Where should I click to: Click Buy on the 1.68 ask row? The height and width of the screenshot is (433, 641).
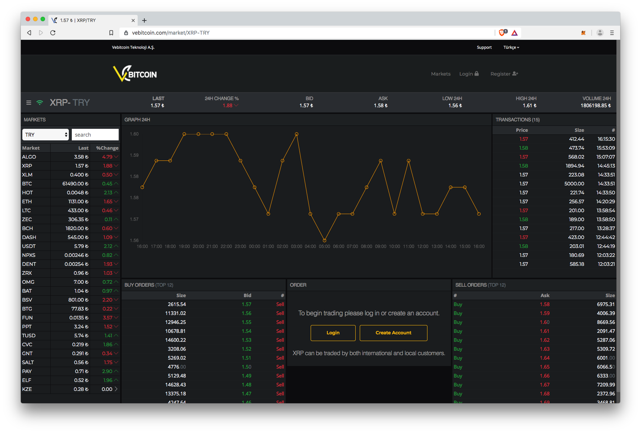[x=458, y=394]
